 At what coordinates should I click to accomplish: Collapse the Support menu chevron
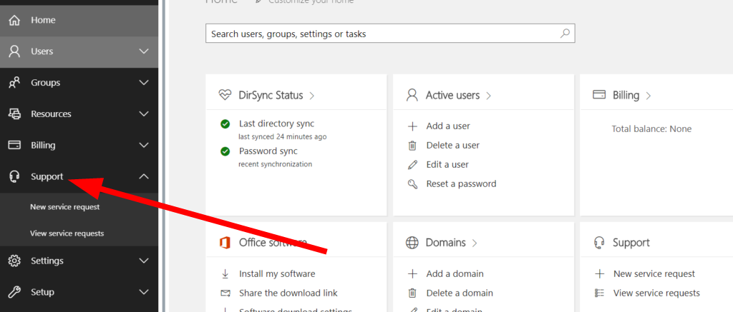[x=144, y=176]
